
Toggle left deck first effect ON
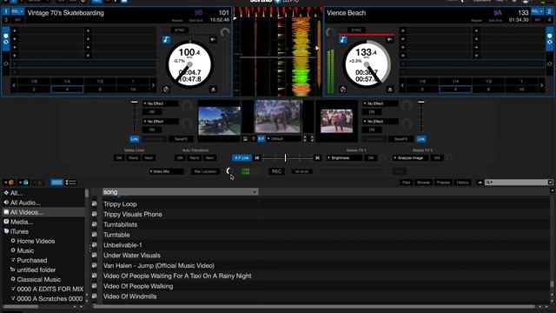tap(152, 112)
